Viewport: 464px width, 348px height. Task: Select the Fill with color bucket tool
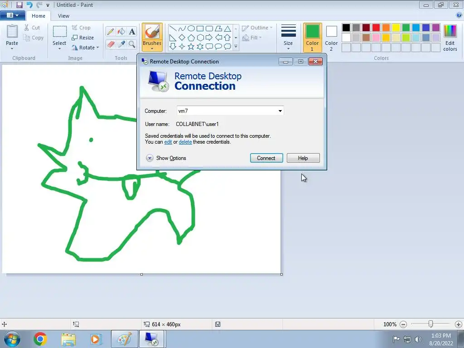121,32
